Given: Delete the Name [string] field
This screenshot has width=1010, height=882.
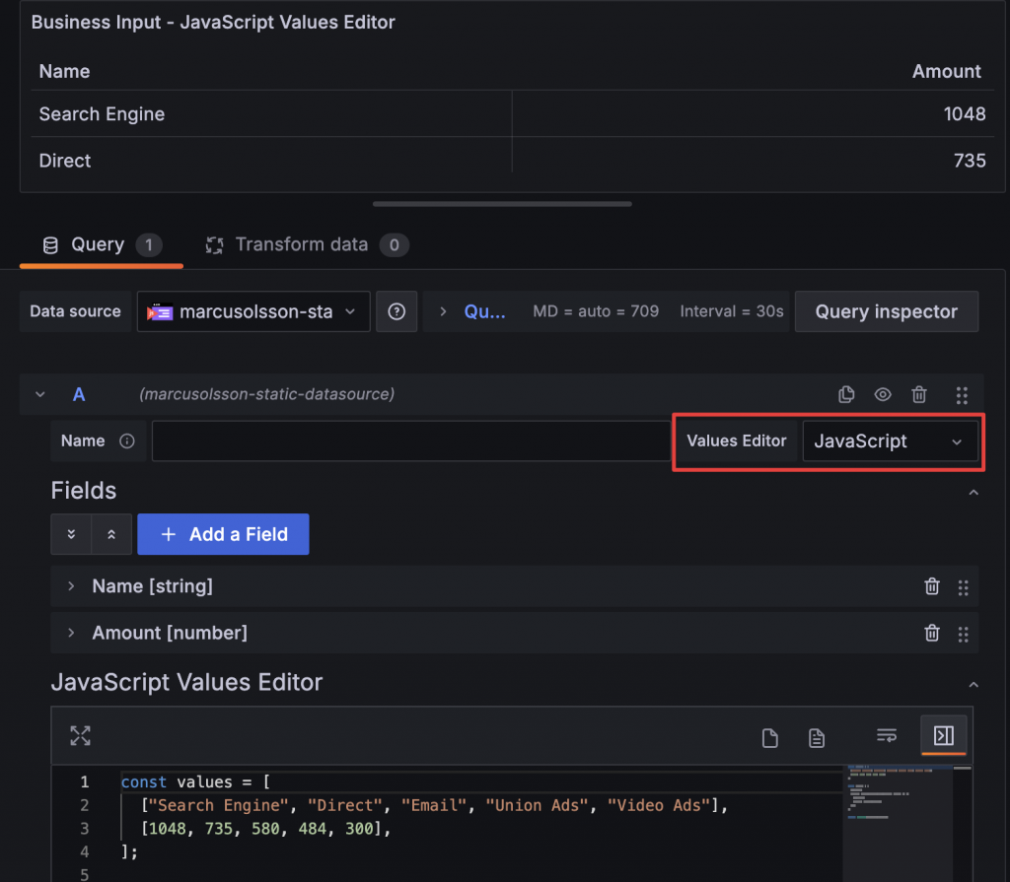Looking at the screenshot, I should click(x=931, y=586).
